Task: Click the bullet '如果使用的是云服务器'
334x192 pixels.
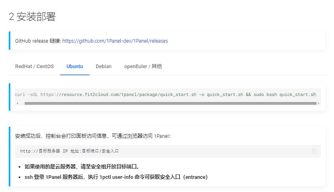Action: tap(82, 167)
